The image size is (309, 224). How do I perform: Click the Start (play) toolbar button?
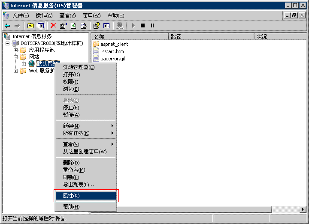pyautogui.click(x=133, y=26)
